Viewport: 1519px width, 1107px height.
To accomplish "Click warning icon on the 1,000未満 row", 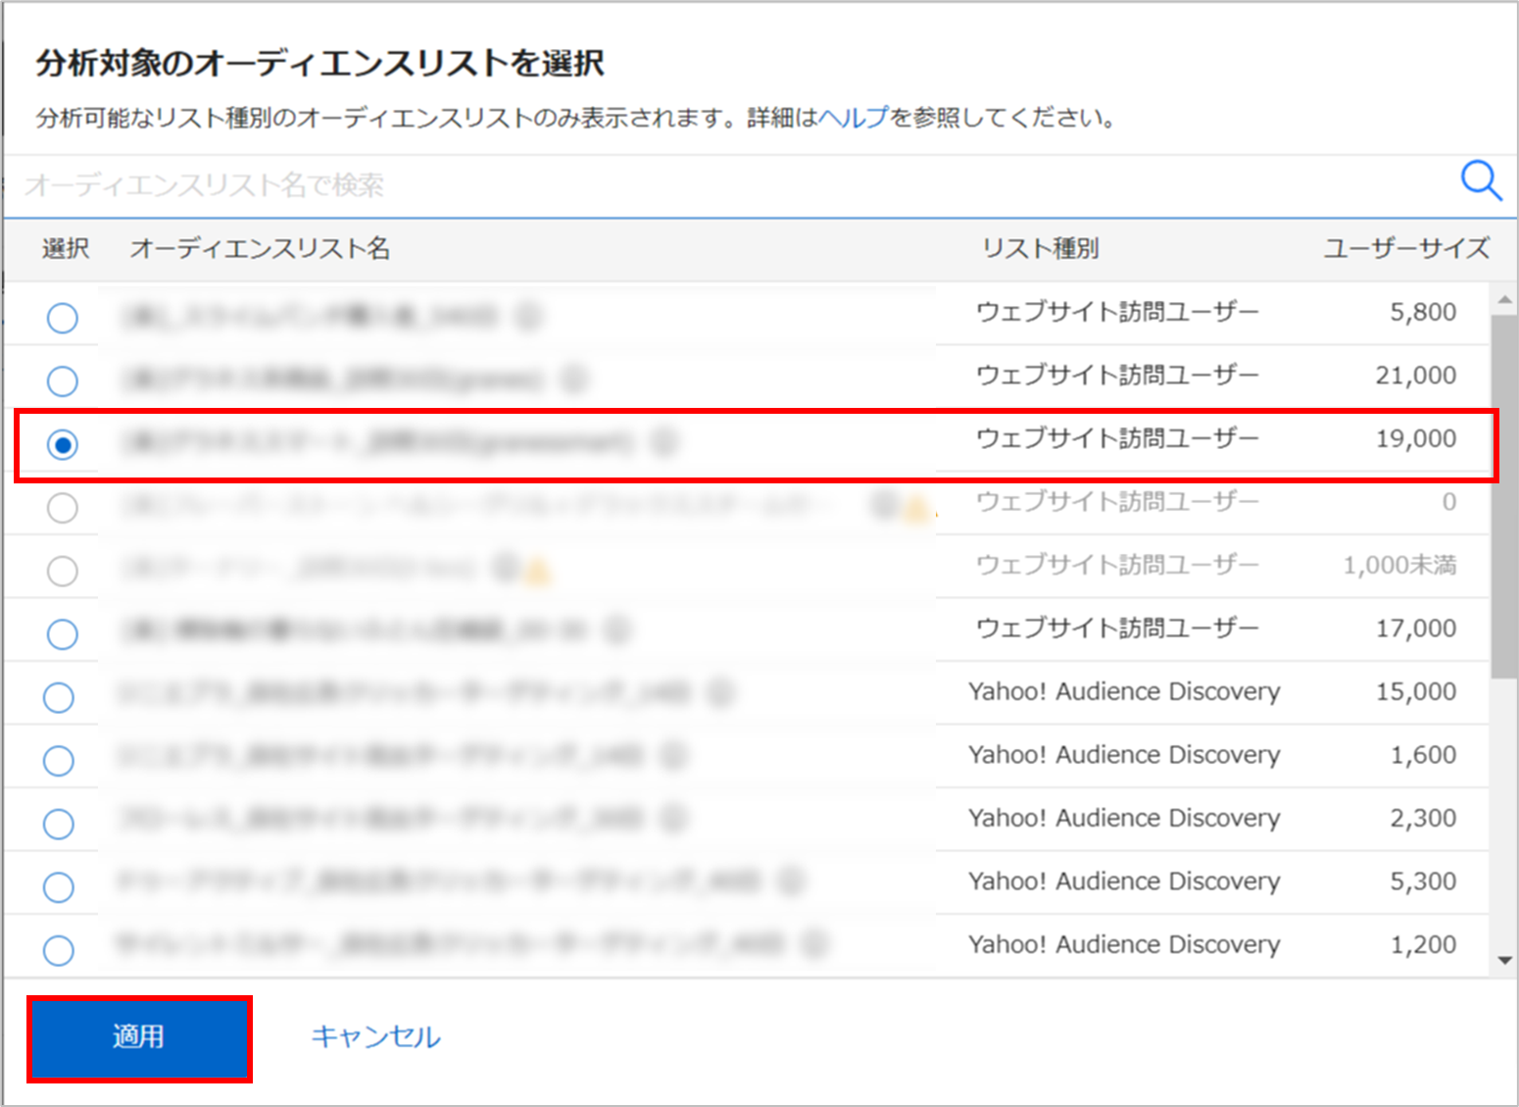I will click(x=537, y=572).
